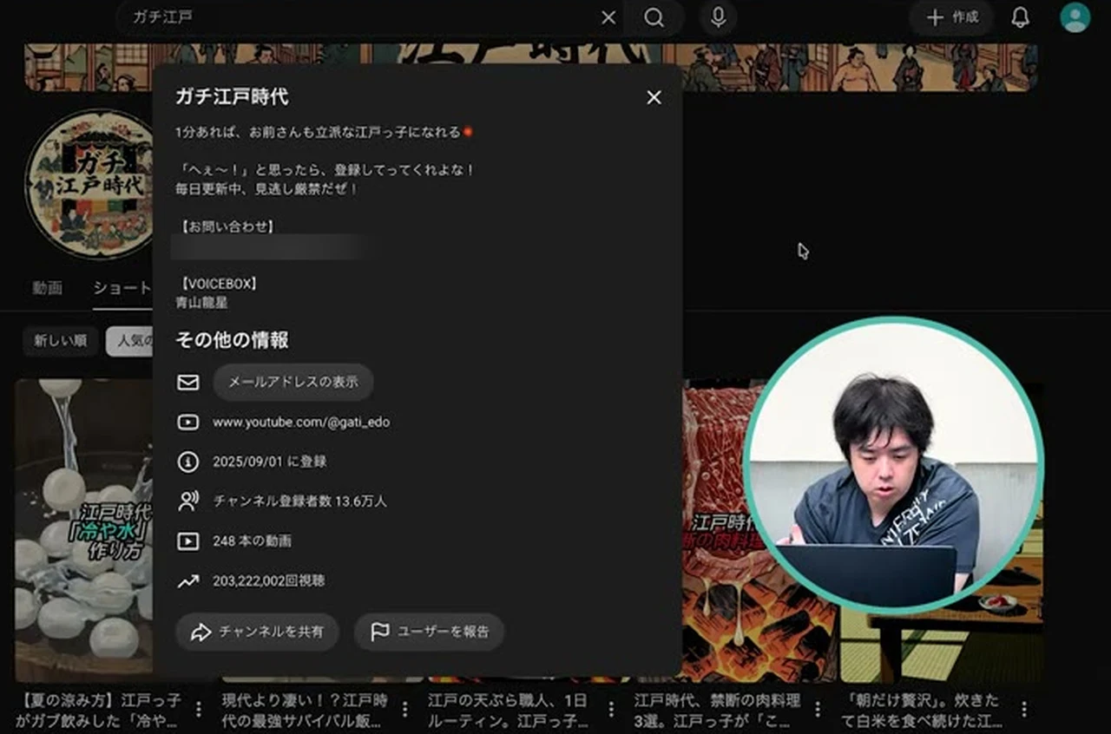Clear the search field with the X icon

point(608,17)
